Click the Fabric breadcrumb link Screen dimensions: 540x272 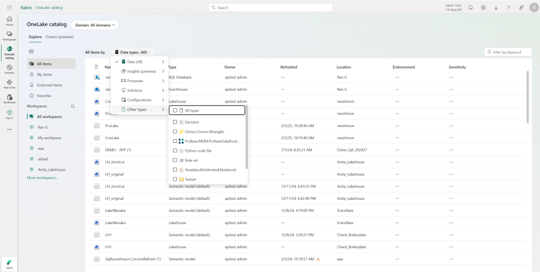26,7
